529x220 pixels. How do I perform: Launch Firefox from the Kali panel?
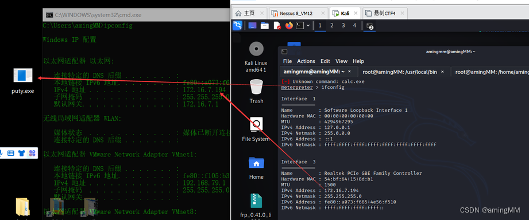(289, 26)
